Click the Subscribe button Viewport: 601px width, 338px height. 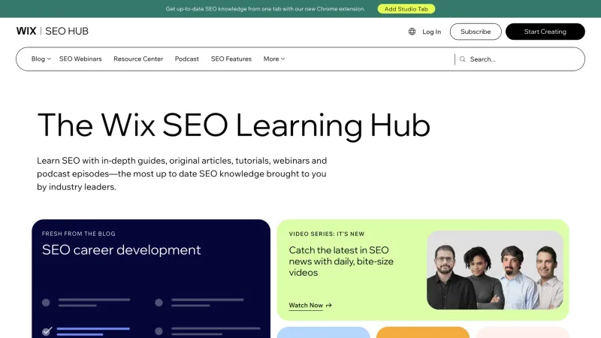[476, 32]
